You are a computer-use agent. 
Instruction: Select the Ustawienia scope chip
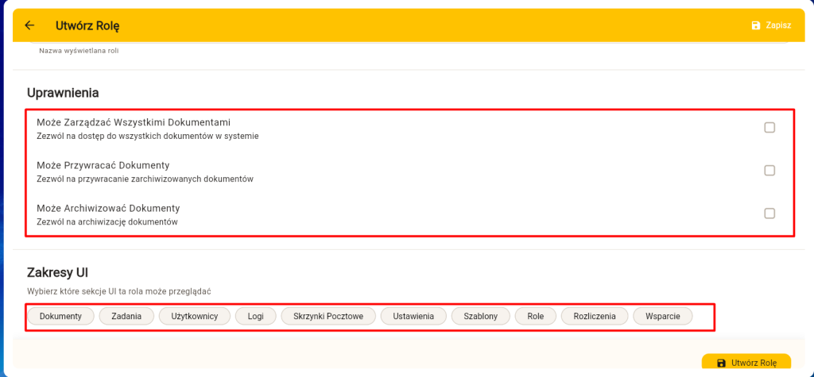click(x=413, y=317)
